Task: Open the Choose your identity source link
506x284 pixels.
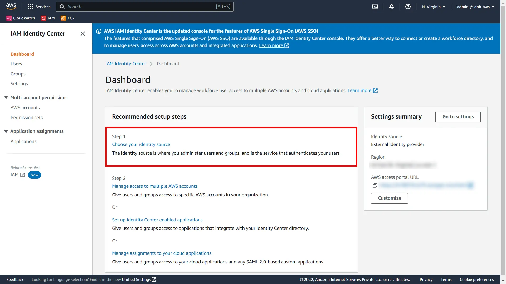Action: [141, 144]
